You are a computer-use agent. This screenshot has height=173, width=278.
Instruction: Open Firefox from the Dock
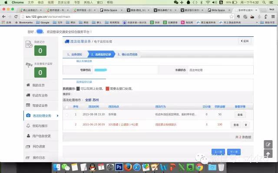[128, 167]
